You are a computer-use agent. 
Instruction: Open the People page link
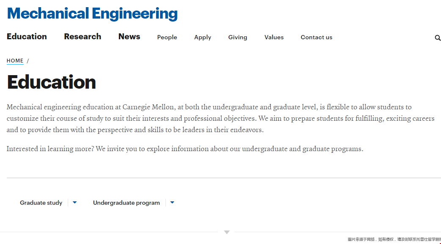(167, 38)
